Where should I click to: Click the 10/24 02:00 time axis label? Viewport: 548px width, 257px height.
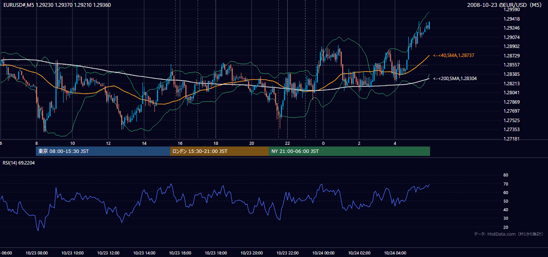click(x=359, y=253)
